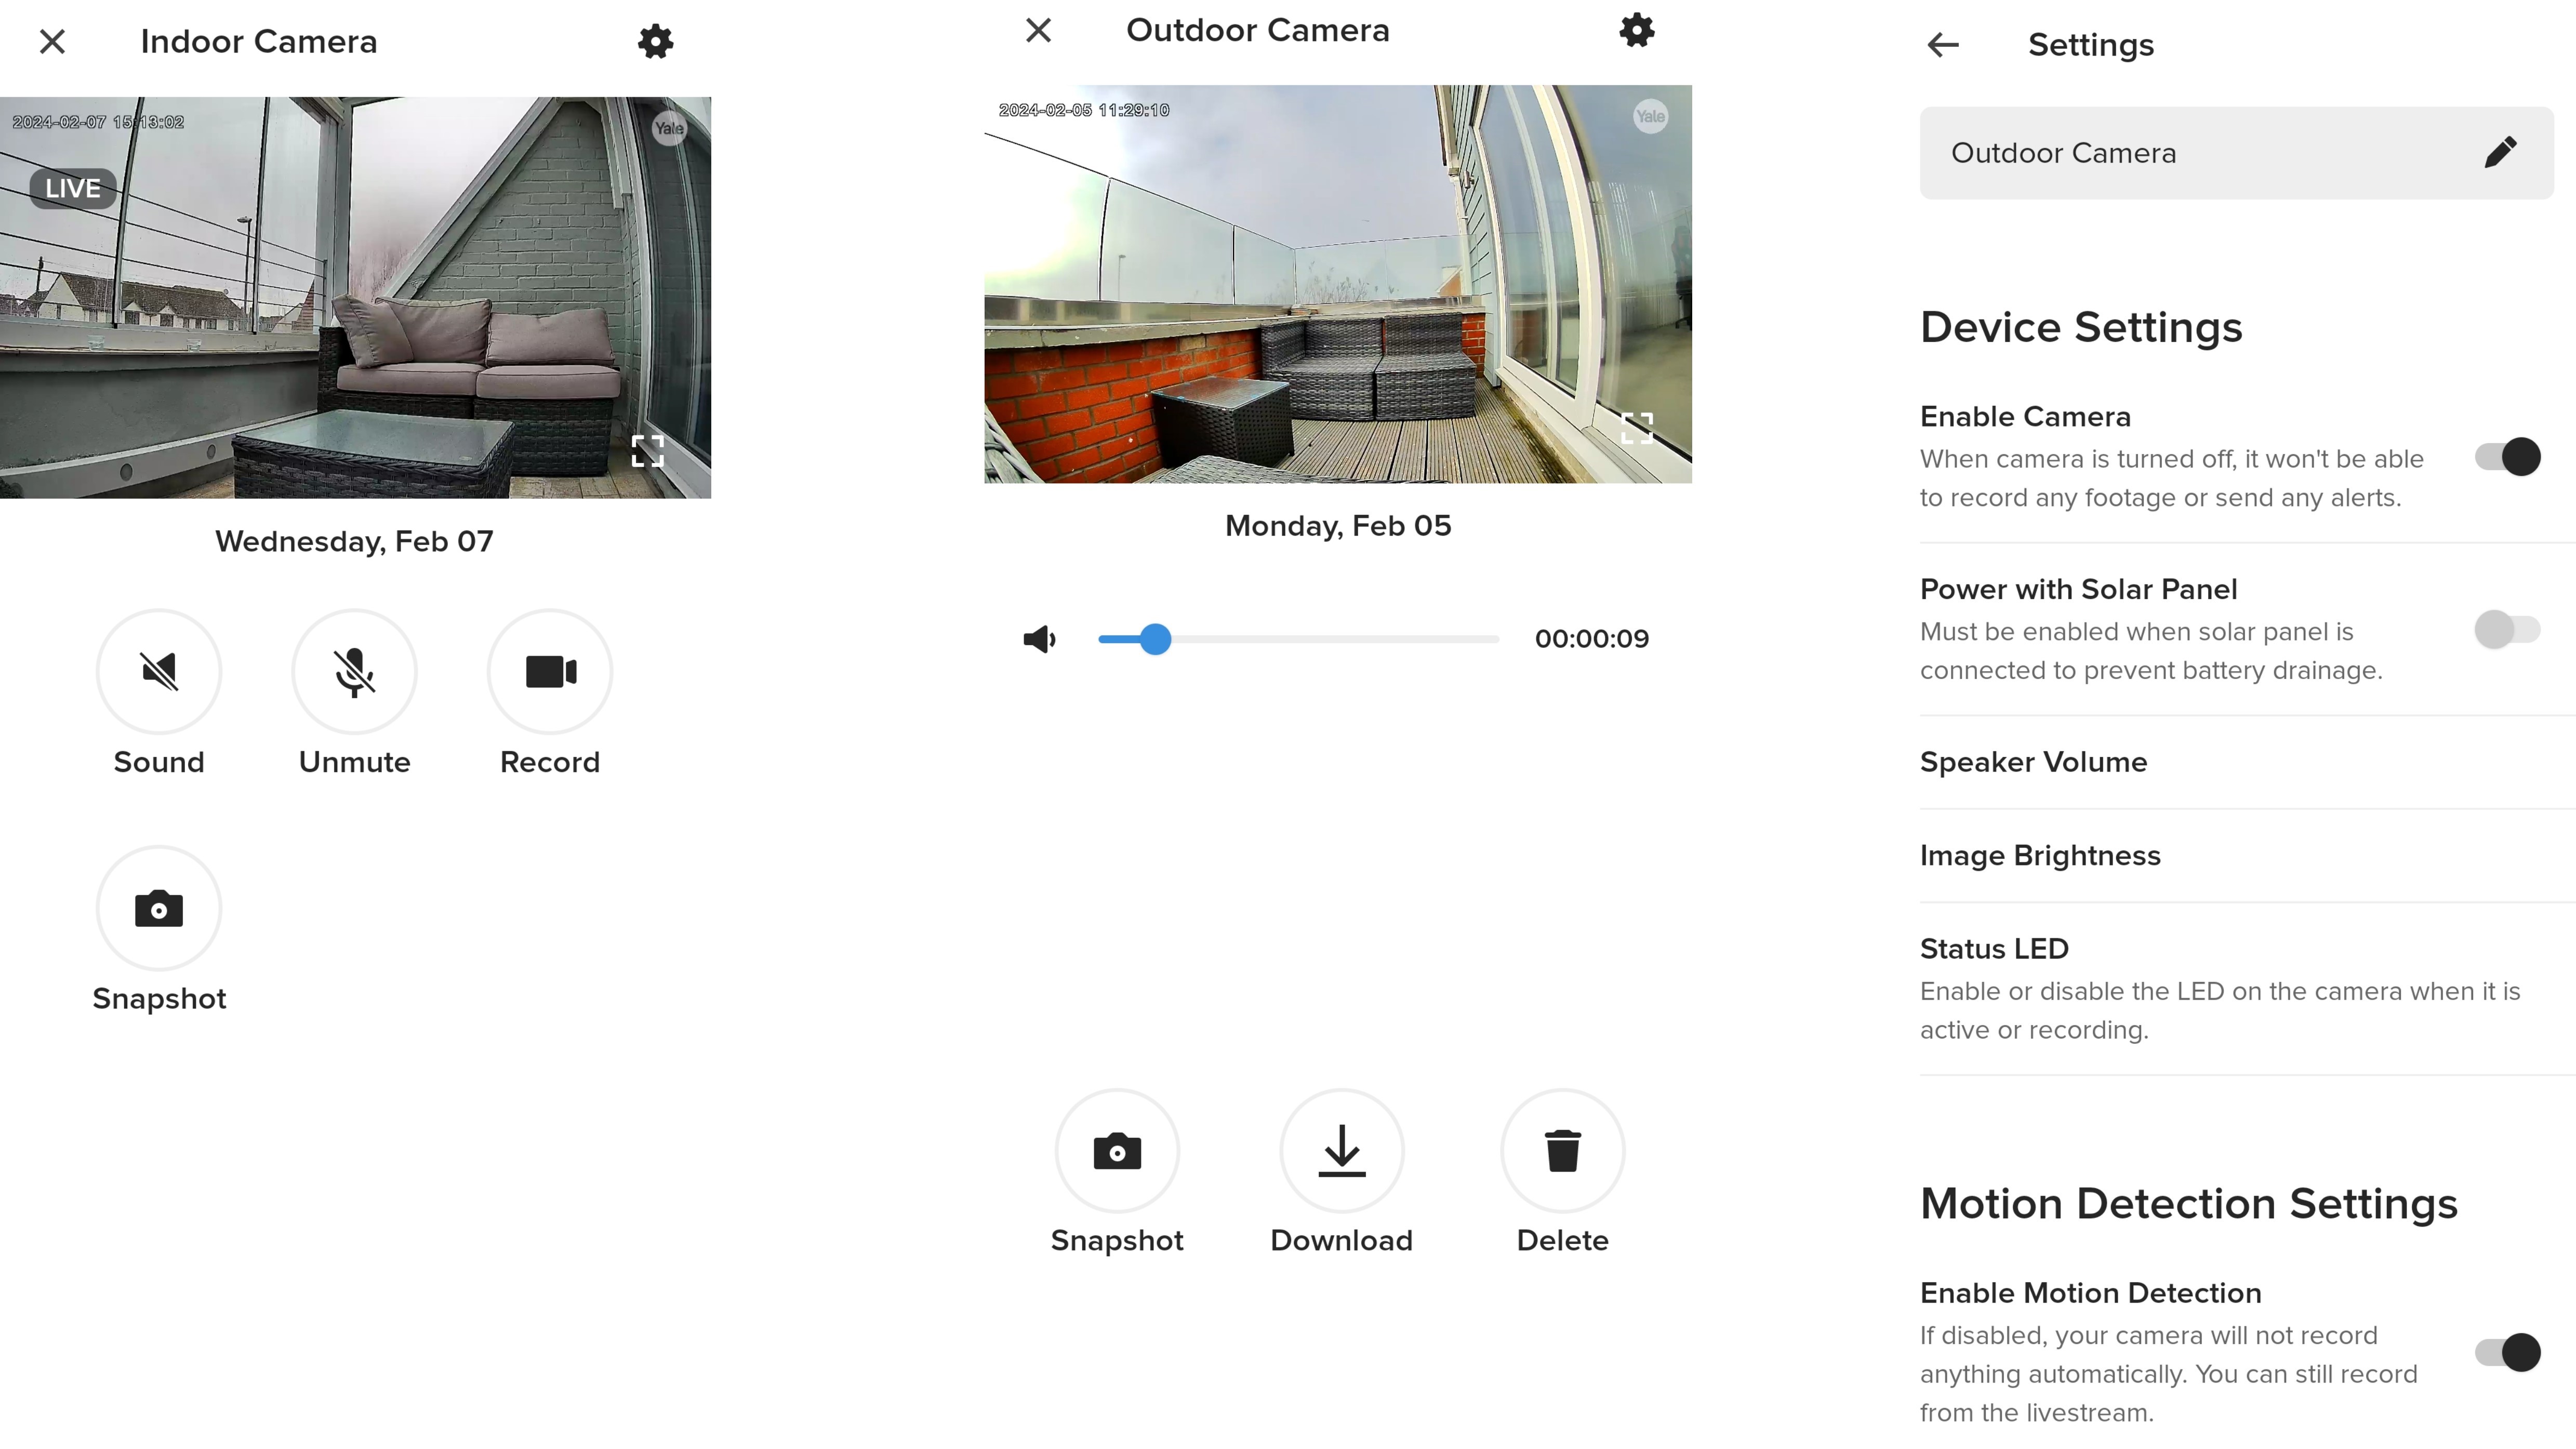Click the playback progress slider
Screen dimensions: 2576x1449
pyautogui.click(x=1297, y=639)
